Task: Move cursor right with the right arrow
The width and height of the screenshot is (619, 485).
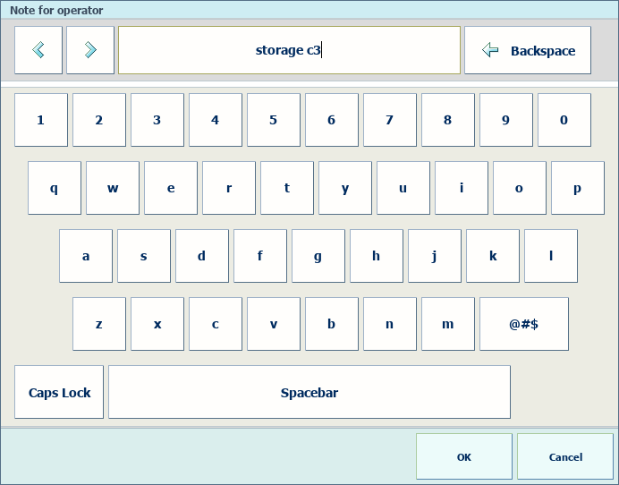Action: point(90,50)
